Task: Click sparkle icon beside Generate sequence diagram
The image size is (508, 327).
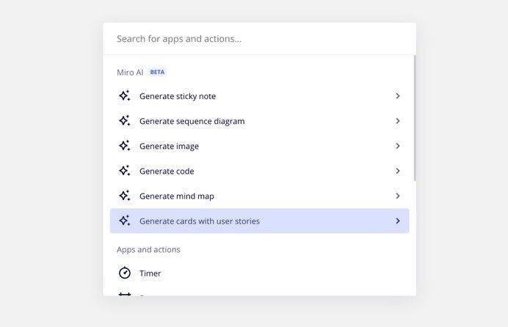Action: click(124, 121)
